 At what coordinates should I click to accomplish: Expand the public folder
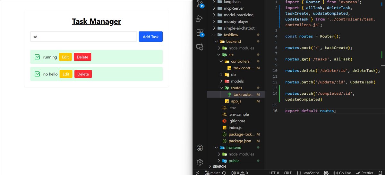click(219, 161)
